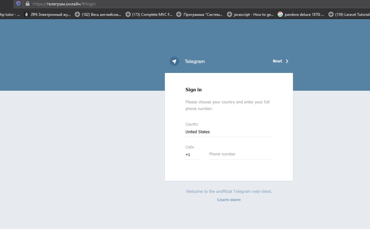Screen dimensions: 370x229
Task: Click the padlock site security icon
Action: pos(27,3)
